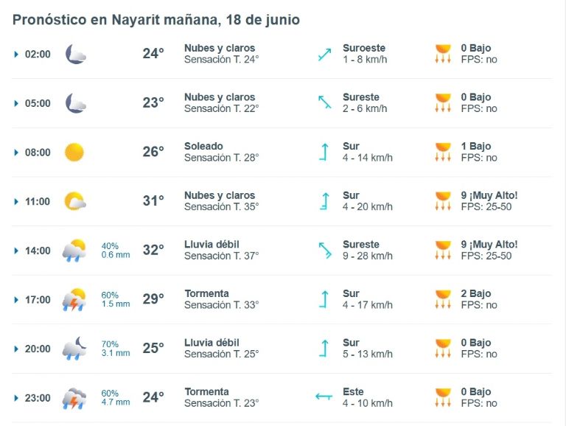Click the Tormenta description at 17:00
Viewport: 566px width, 426px height.
coord(207,293)
